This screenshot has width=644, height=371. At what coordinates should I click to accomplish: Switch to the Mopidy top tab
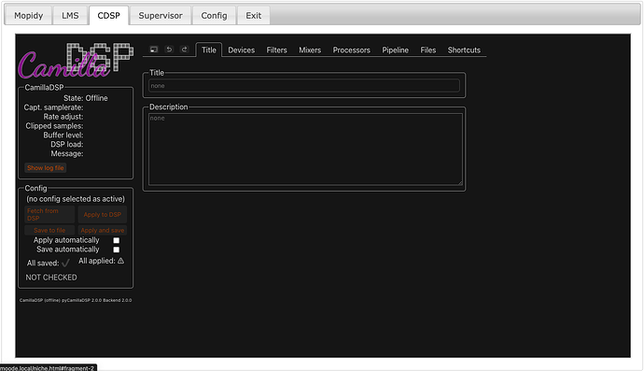(28, 16)
